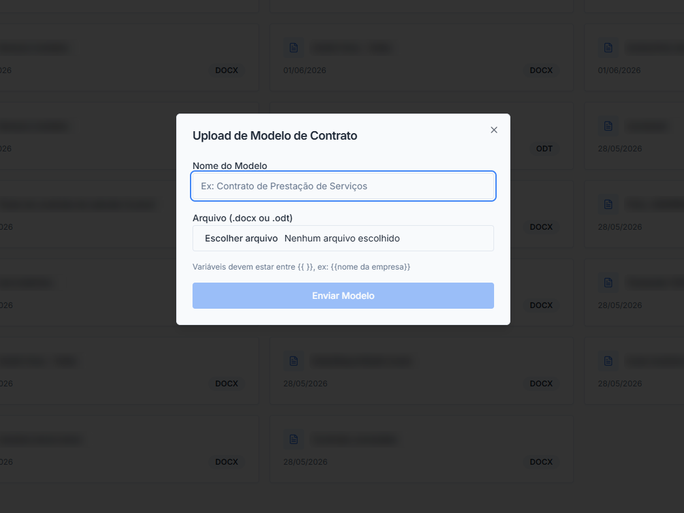Click the Nenhum arquivo escolhido text

point(342,238)
